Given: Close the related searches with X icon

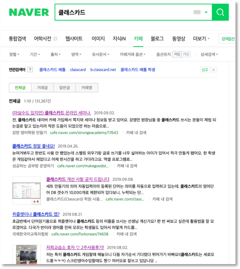Looking at the screenshot, I should click(x=214, y=70).
